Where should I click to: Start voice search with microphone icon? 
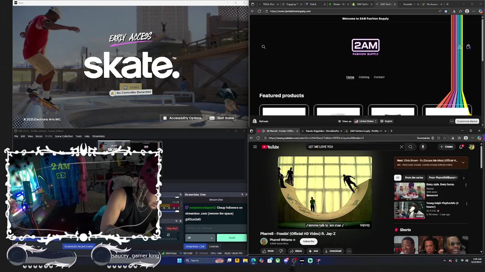423,147
